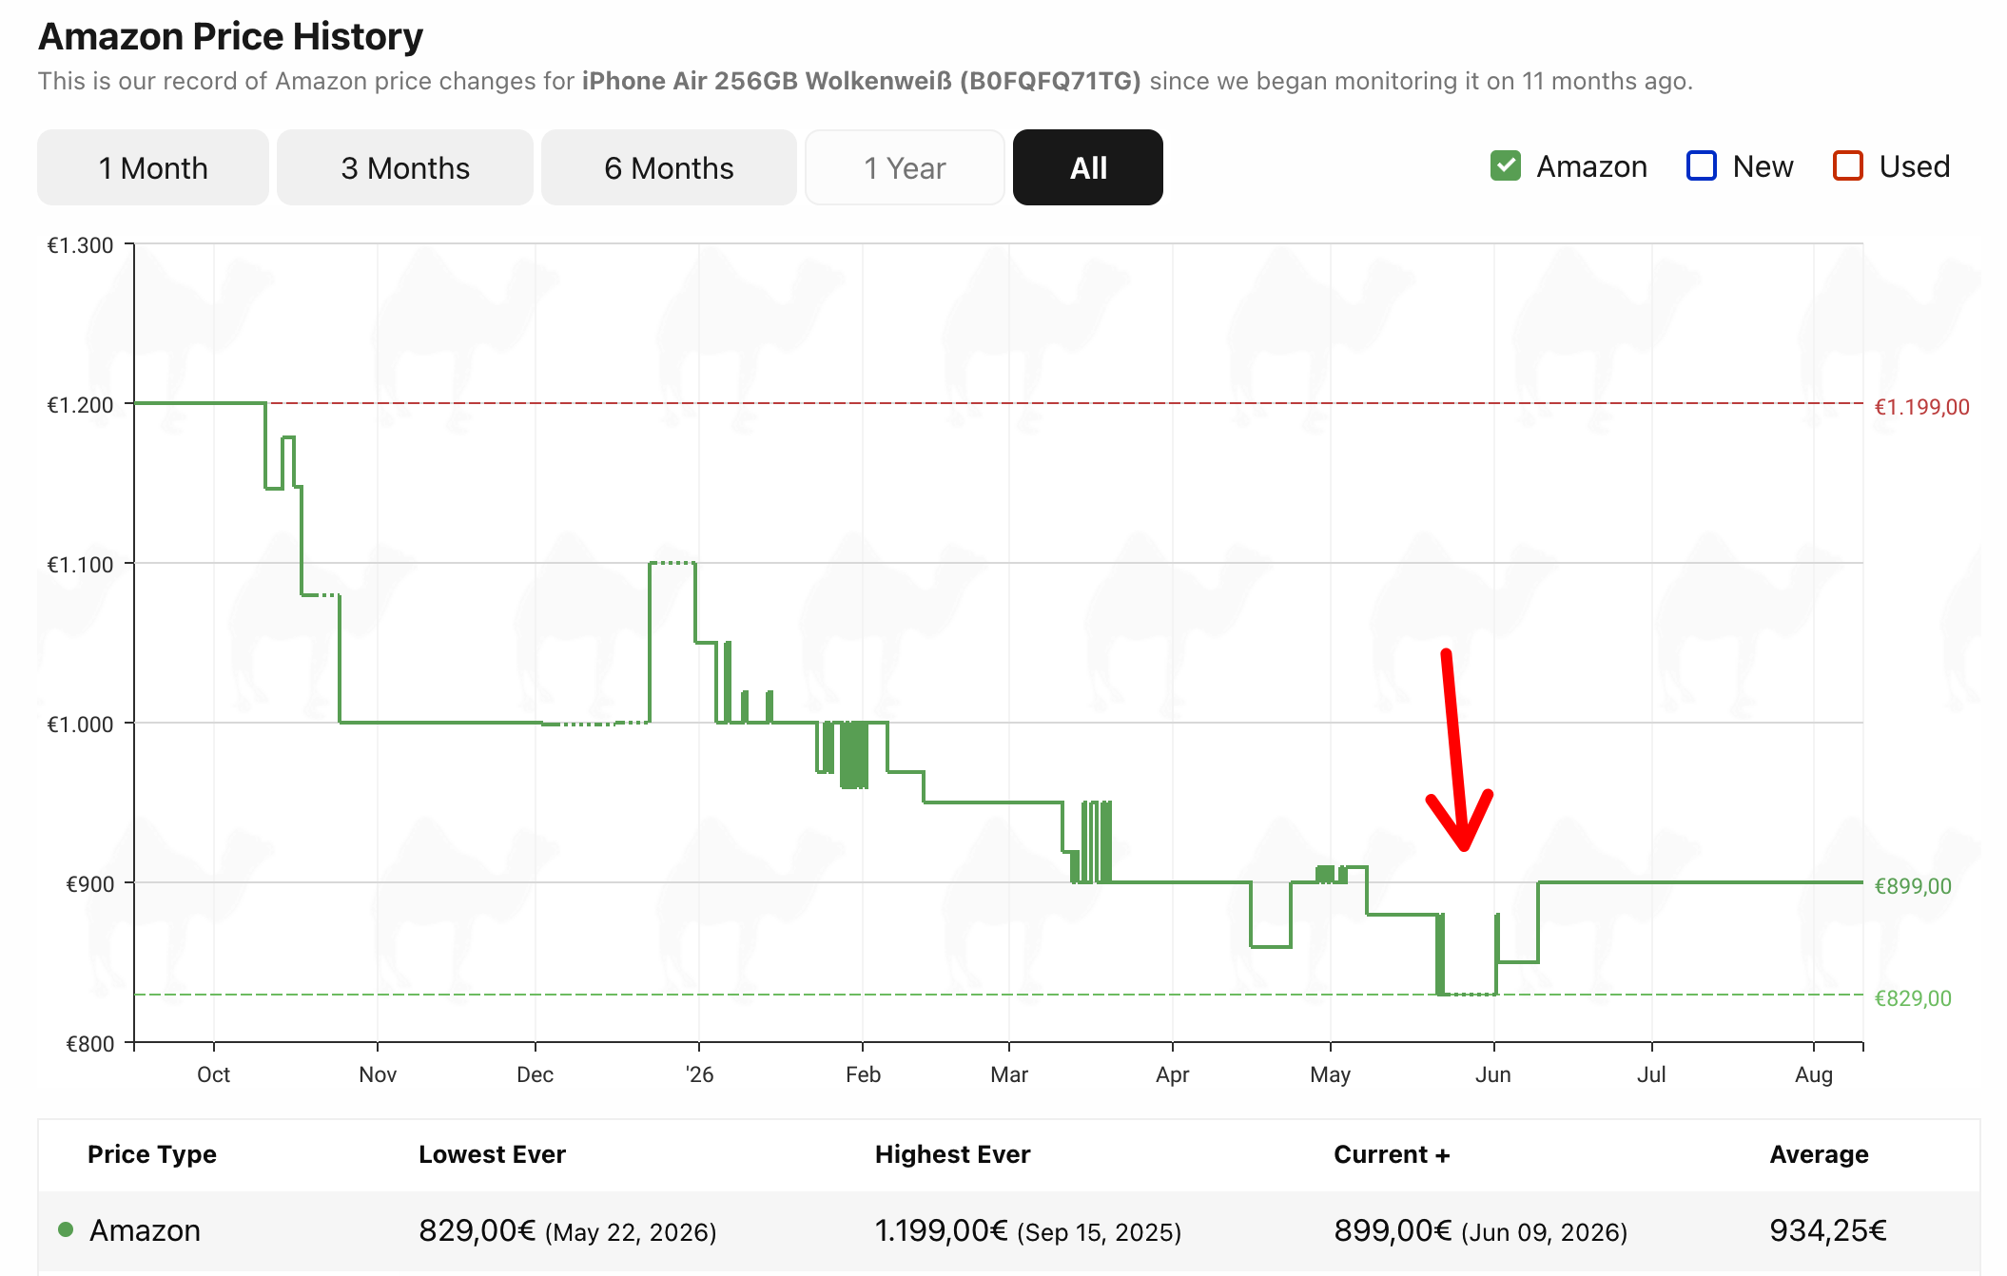Click the €1.199,00 highest price label
This screenshot has width=2007, height=1276.
pos(1921,407)
